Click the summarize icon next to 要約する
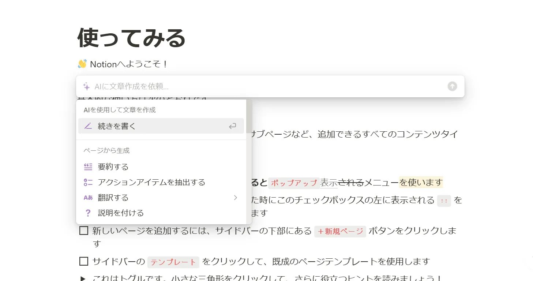Screen dimensions: 533x281 [88, 167]
